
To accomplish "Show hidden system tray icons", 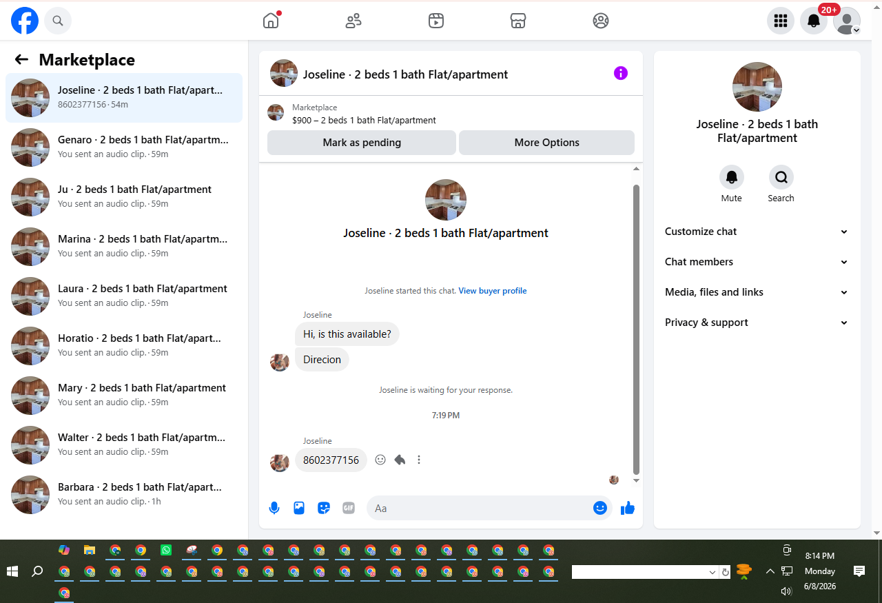I will point(770,571).
